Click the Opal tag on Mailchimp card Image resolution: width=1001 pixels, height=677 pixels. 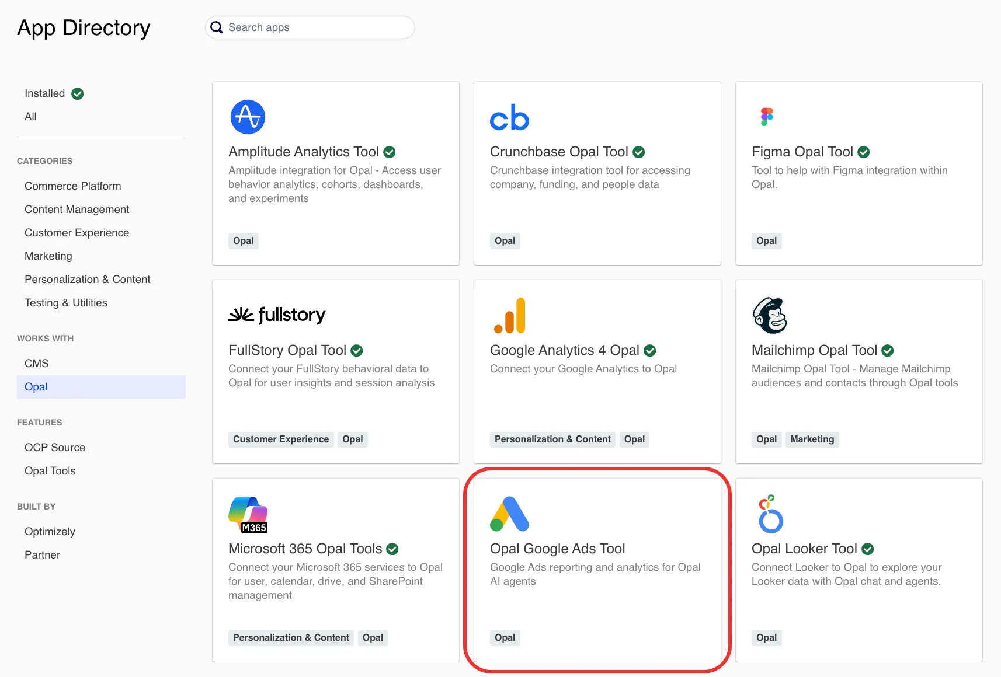767,439
